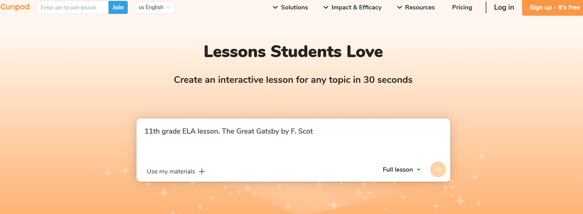The image size is (583, 214).
Task: Open the Solutions menu
Action: [294, 7]
